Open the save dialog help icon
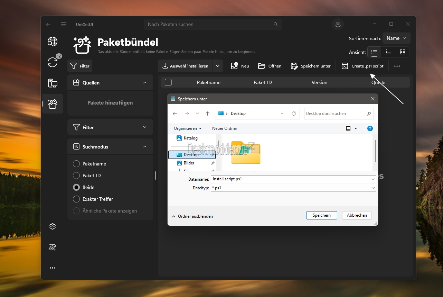 [x=370, y=128]
